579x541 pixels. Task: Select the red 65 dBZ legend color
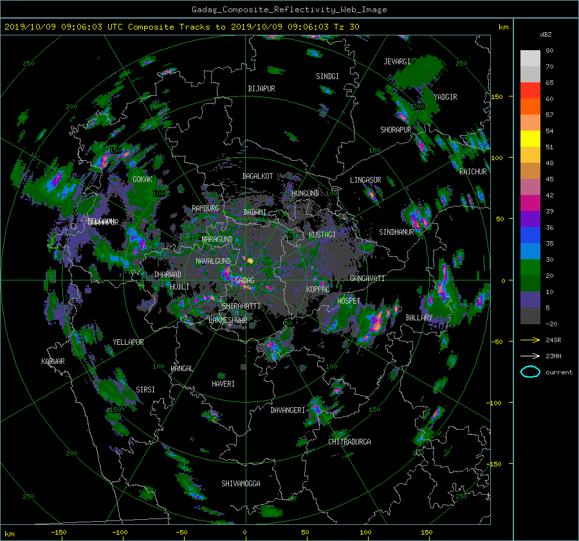530,90
